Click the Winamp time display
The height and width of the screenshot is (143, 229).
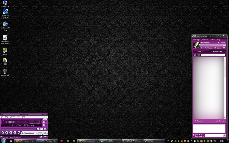(x=9, y=122)
